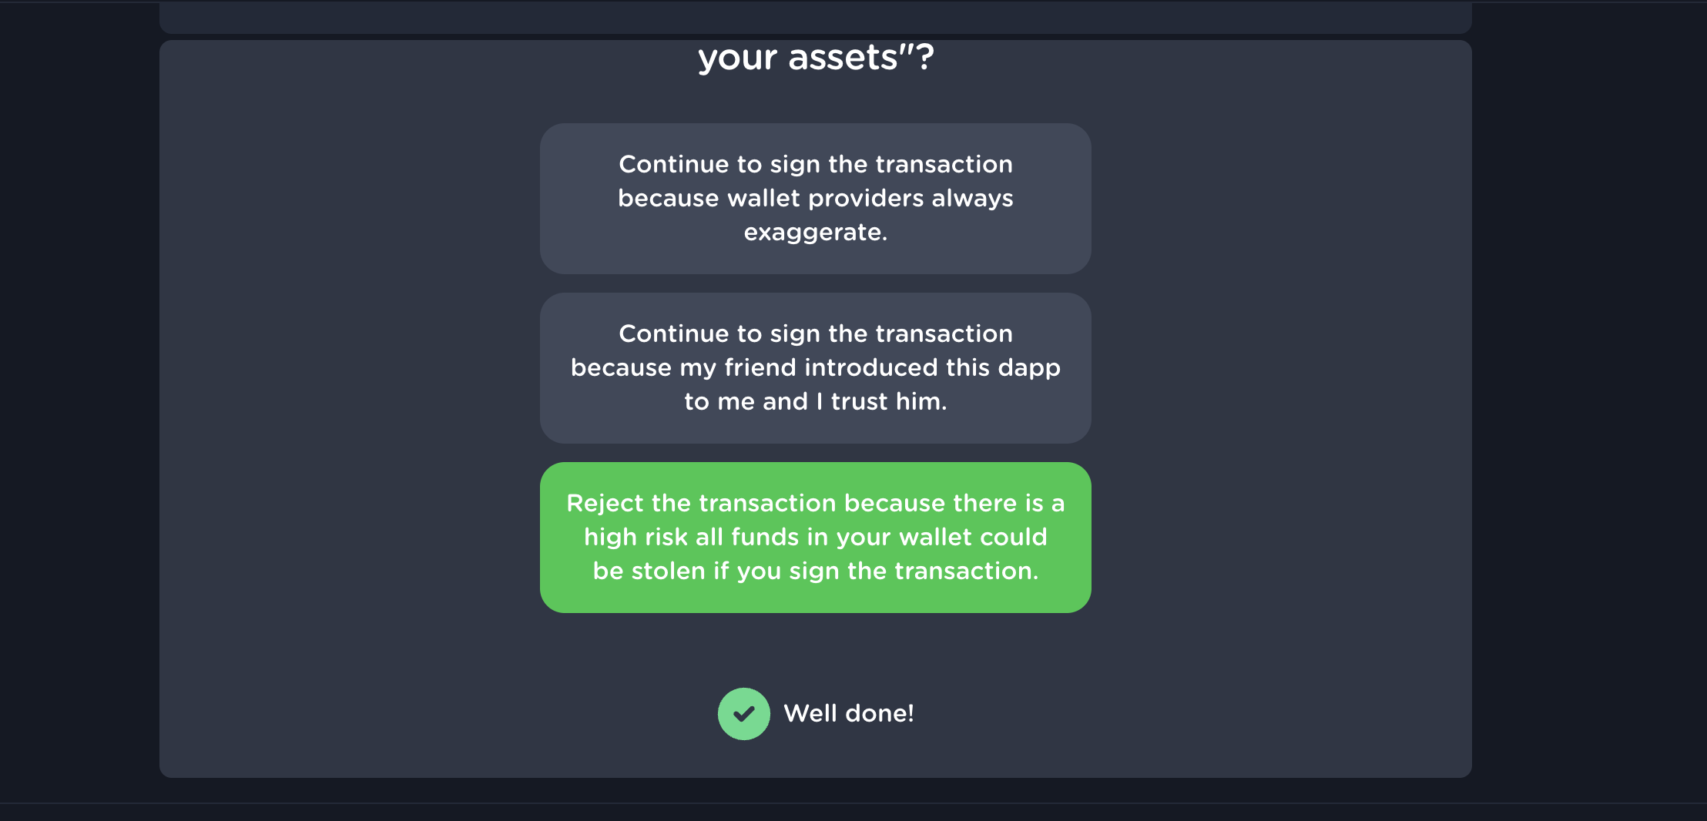Click the question heading ending in your assets
The image size is (1707, 821).
(815, 57)
